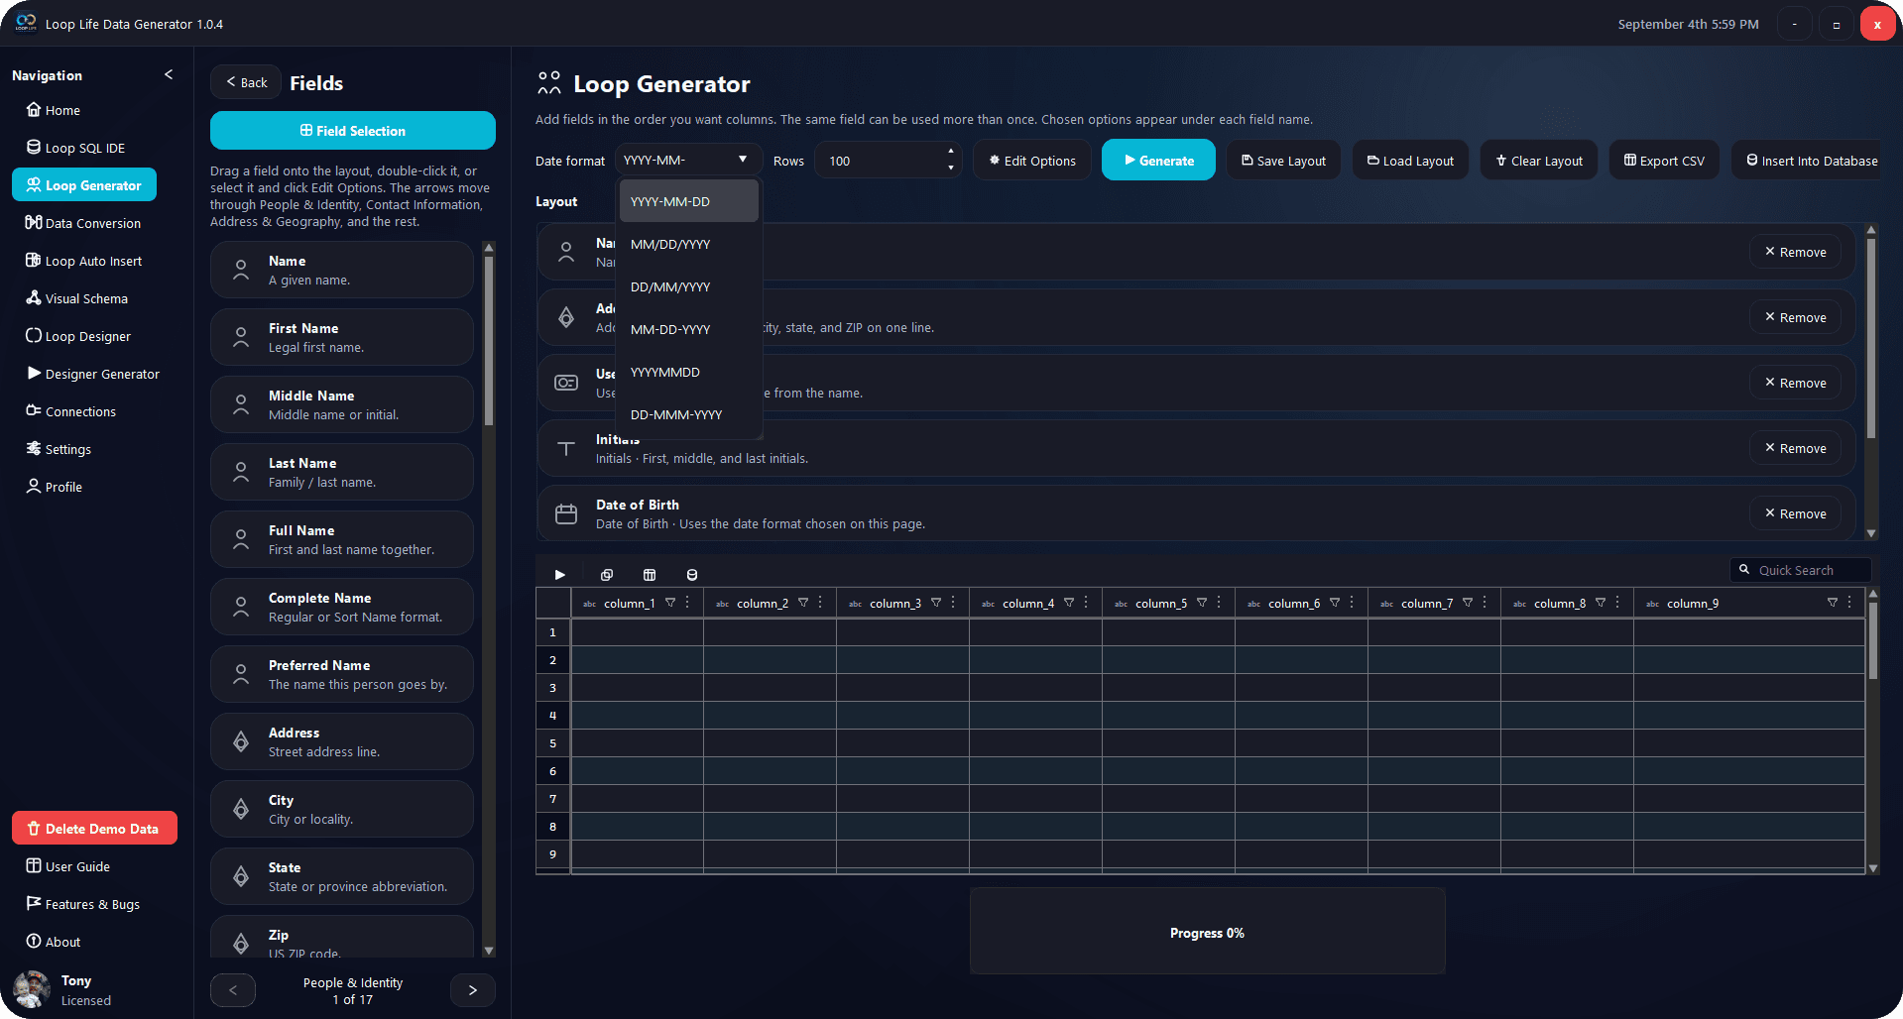Open filter for column_4
1903x1019 pixels.
1069,602
